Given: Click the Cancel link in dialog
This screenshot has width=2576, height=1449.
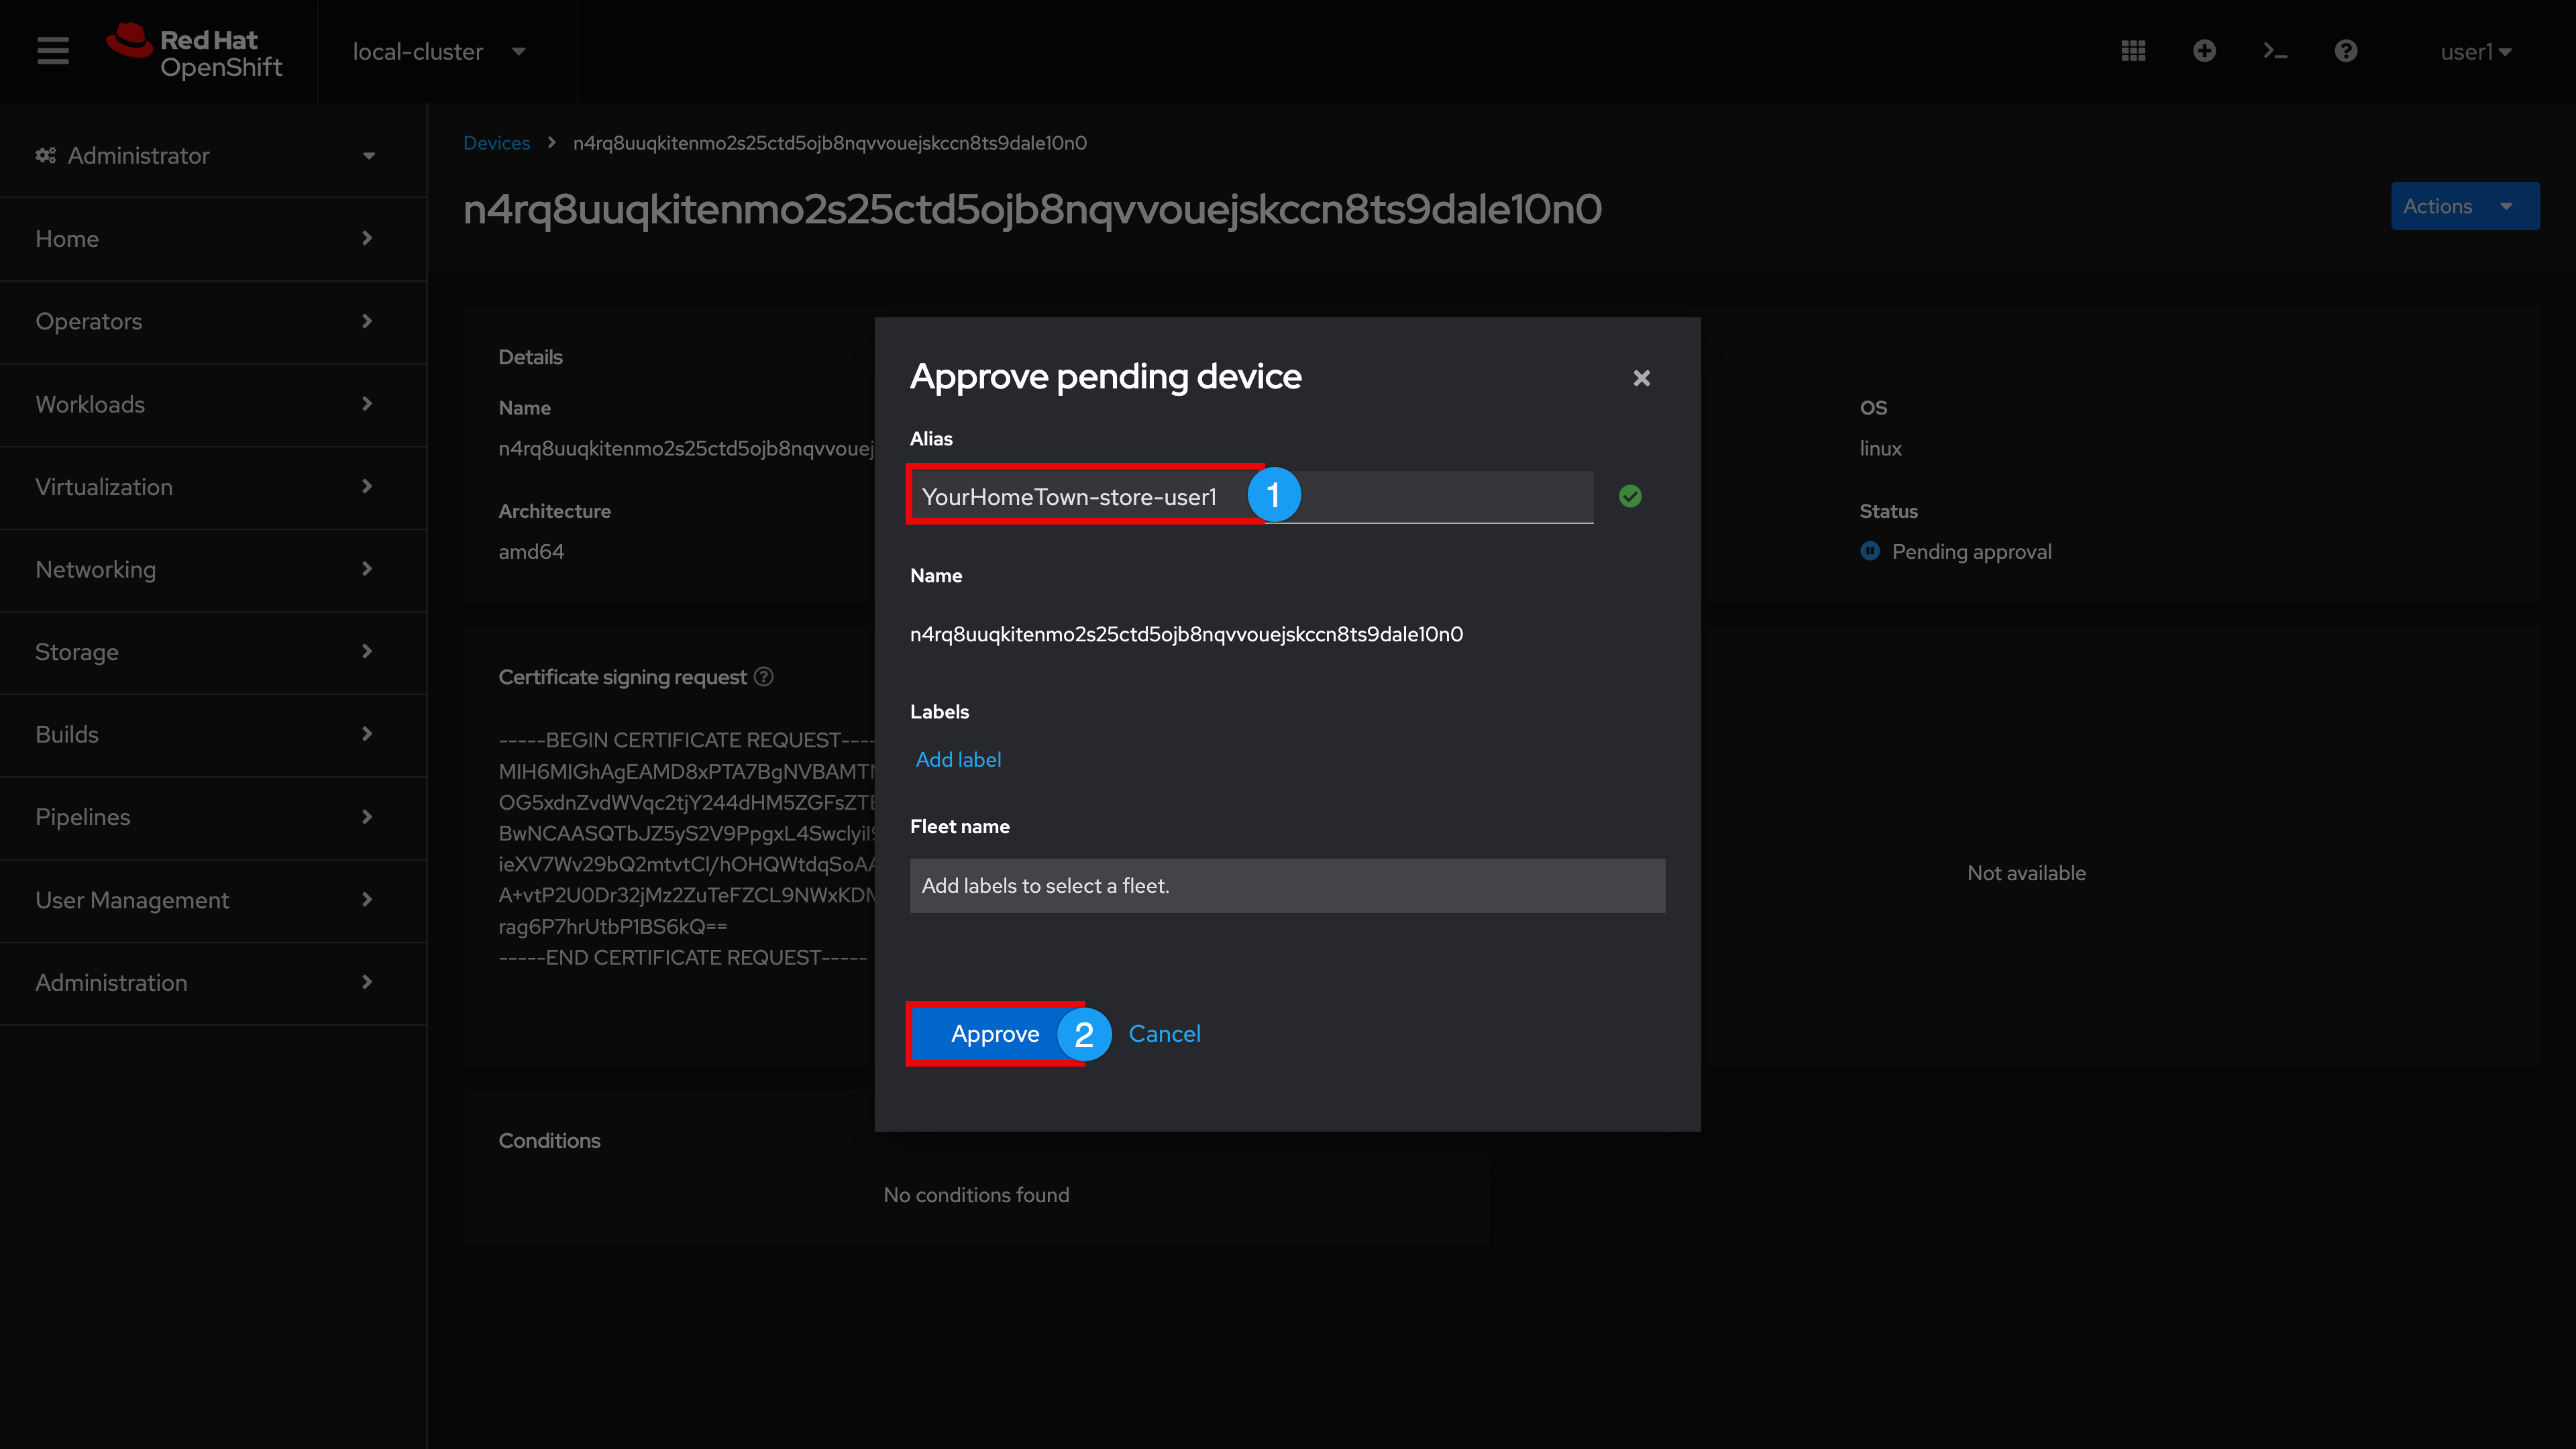Looking at the screenshot, I should pyautogui.click(x=1164, y=1033).
